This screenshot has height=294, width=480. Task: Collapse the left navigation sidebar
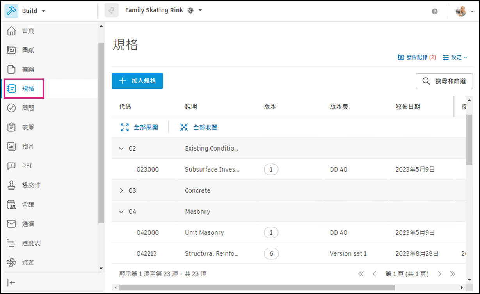(11, 282)
